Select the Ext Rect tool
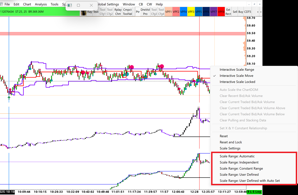The height and width of the screenshot is (195, 298). [228, 12]
